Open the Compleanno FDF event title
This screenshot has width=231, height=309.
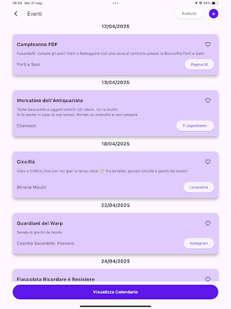coord(37,45)
